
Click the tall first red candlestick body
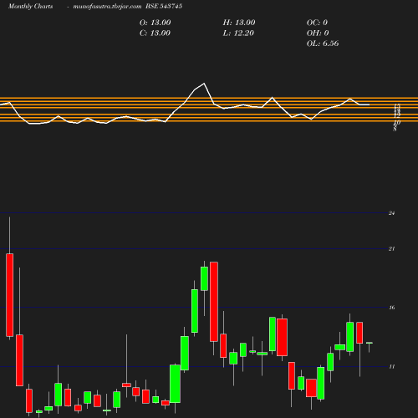coord(10,295)
